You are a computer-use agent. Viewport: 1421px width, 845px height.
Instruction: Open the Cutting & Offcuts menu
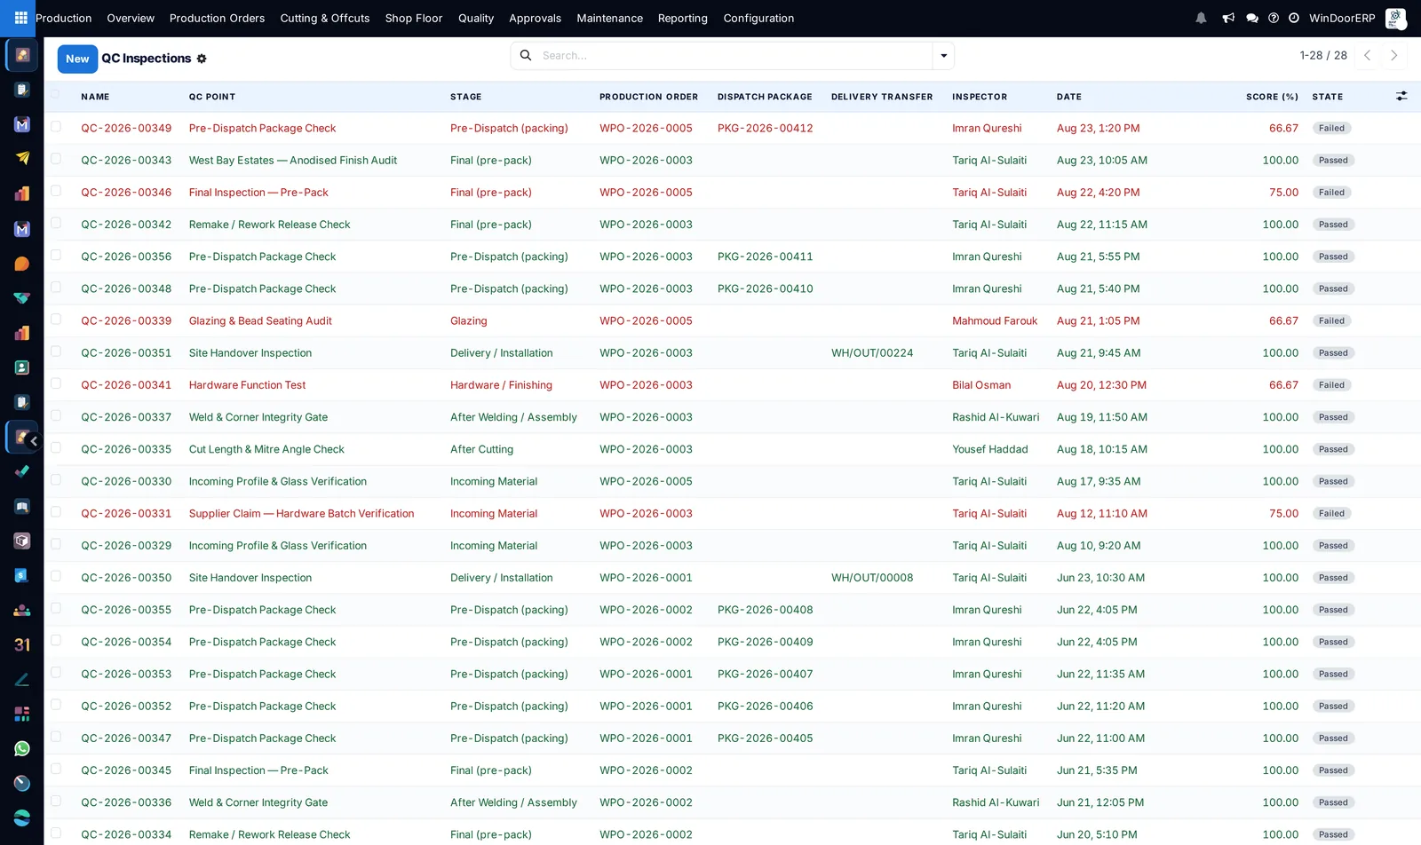pyautogui.click(x=325, y=18)
